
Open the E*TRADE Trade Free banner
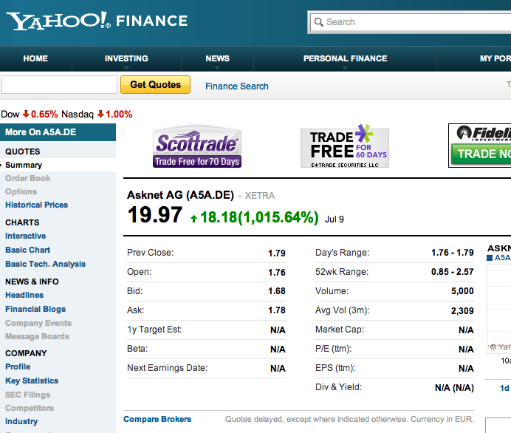point(344,146)
